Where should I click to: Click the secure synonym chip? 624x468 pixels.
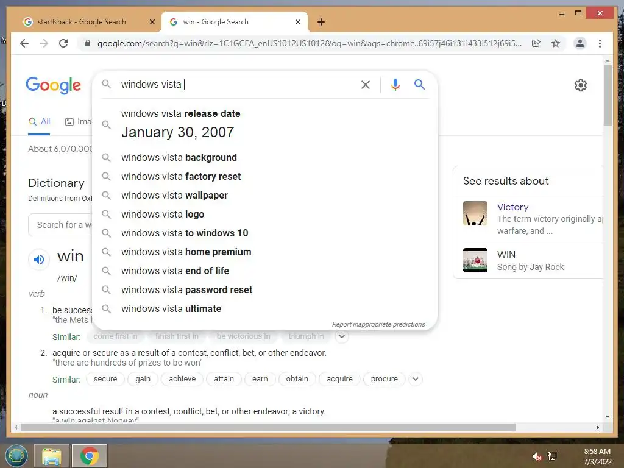click(105, 379)
